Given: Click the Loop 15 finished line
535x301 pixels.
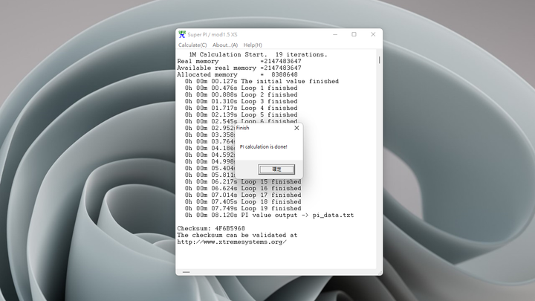Looking at the screenshot, I should coord(243,181).
